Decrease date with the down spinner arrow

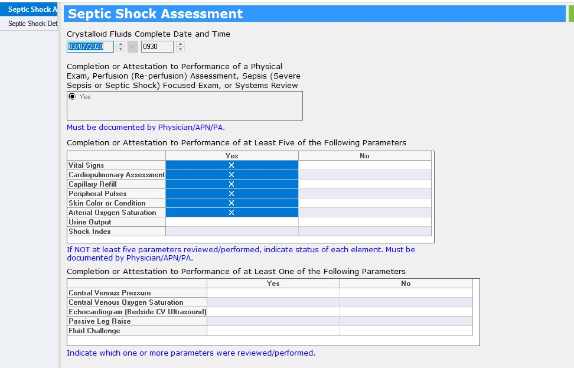point(121,49)
